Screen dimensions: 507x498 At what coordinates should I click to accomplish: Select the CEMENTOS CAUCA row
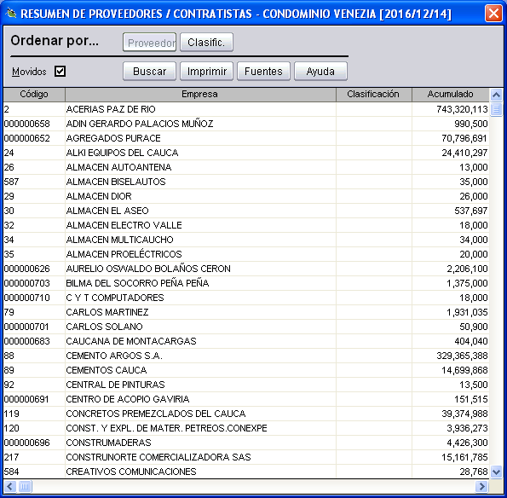point(246,370)
